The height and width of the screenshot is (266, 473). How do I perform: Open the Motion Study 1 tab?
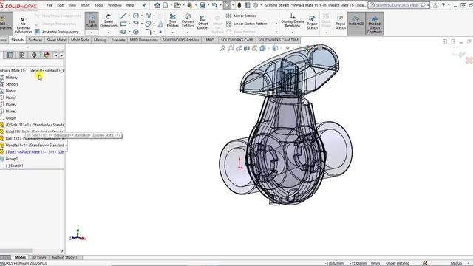64,257
